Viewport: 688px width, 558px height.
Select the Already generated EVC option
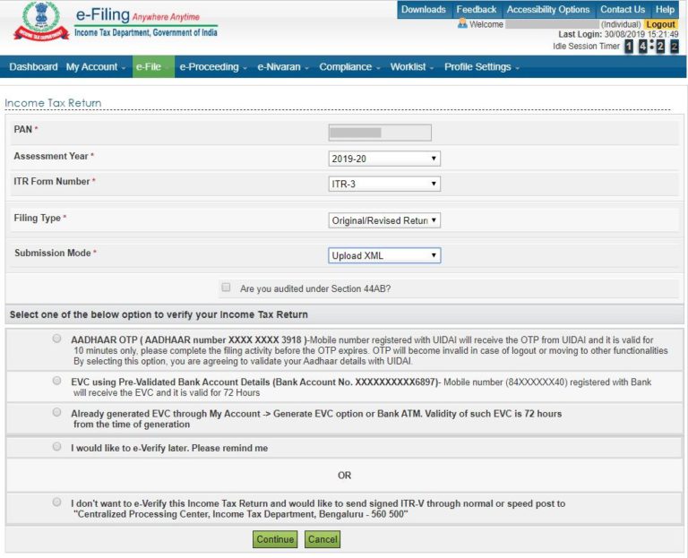coord(57,413)
